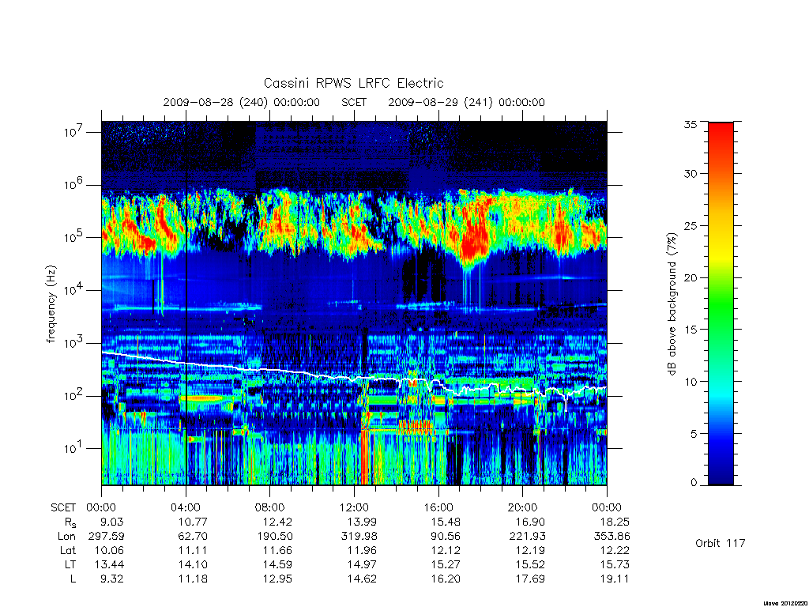Click the large red emission burst near 17:30
The width and height of the screenshot is (809, 607).
(x=474, y=232)
